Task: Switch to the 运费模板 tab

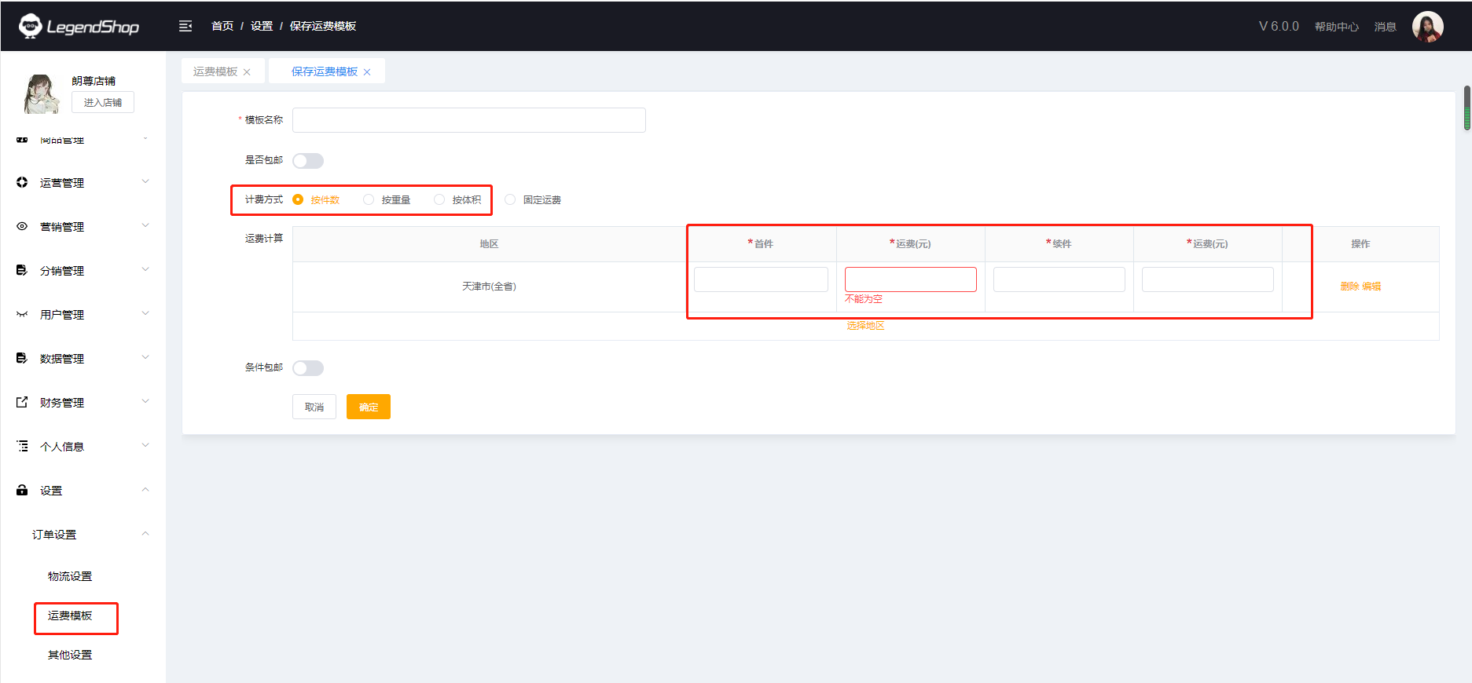Action: click(x=215, y=71)
